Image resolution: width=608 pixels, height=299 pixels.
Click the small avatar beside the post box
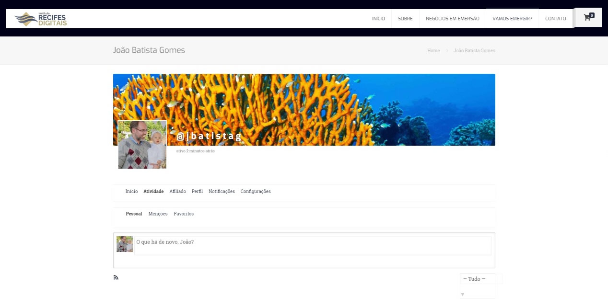(125, 244)
